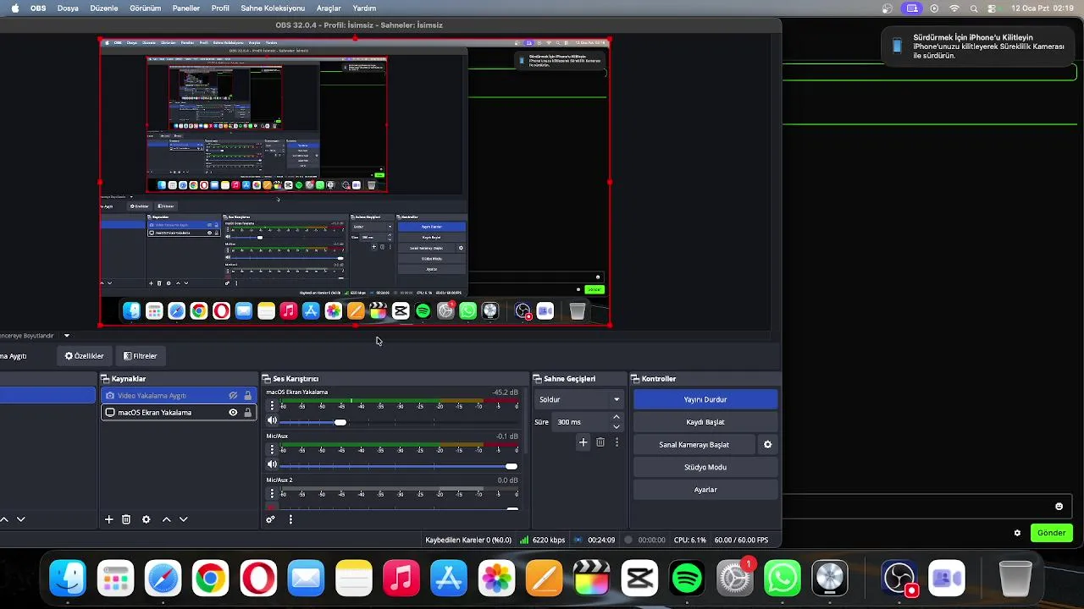The image size is (1084, 609).
Task: Adjust Mic/Aux volume slider
Action: point(511,466)
